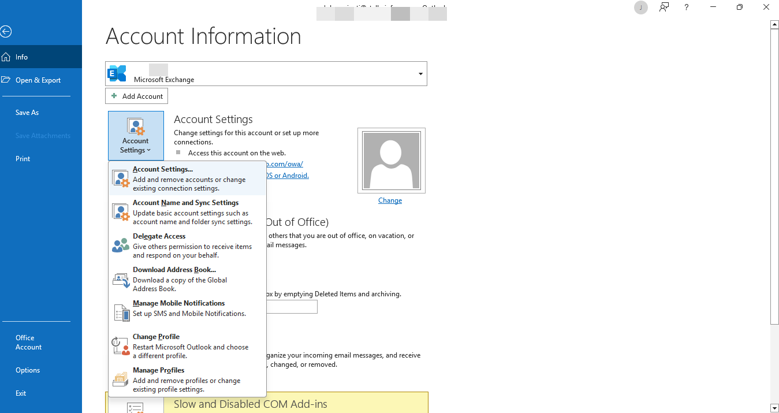Click the Manage Profiles icon
Viewport: 779px width, 413px height.
[121, 379]
